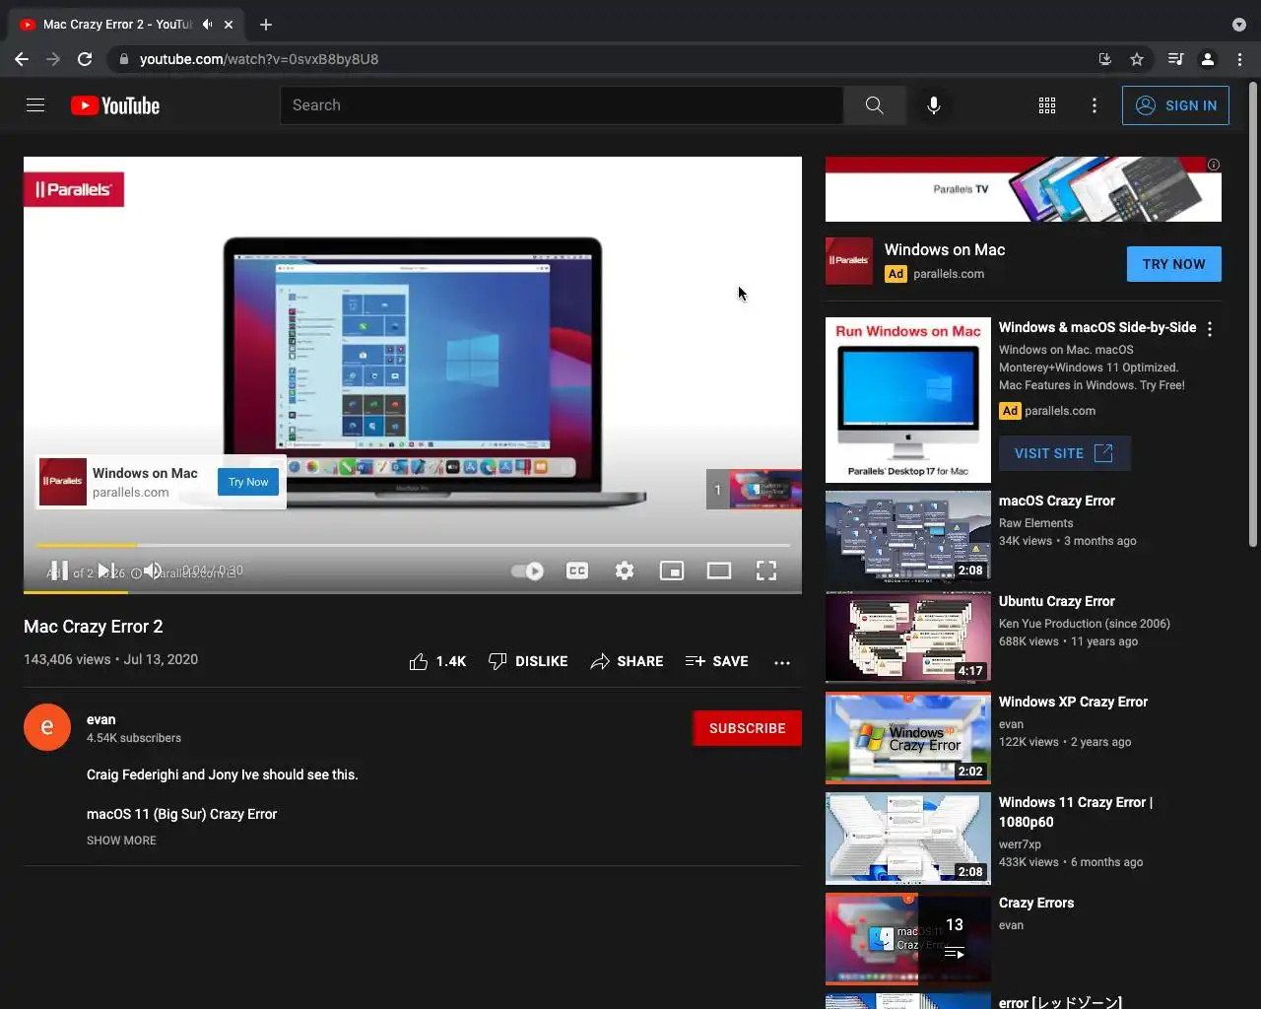This screenshot has height=1009, width=1261.
Task: Open Chrome three-dot menu
Action: [1240, 59]
